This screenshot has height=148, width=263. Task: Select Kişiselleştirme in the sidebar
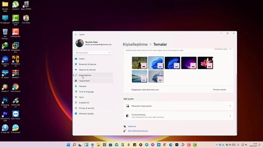click(93, 75)
